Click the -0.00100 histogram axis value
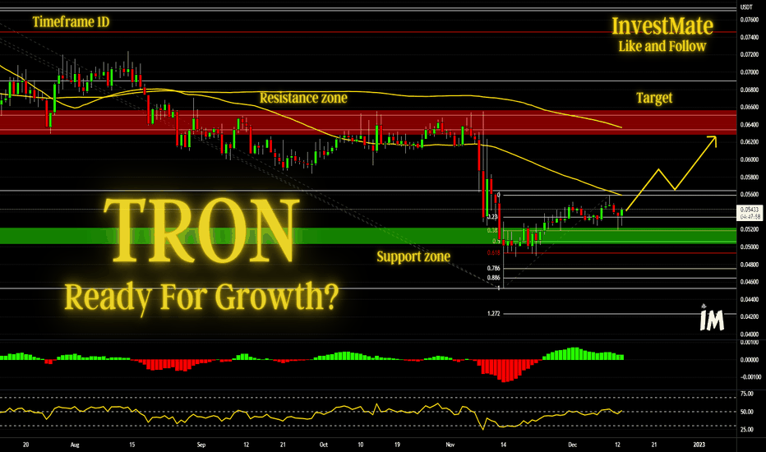This screenshot has height=452, width=766. click(x=750, y=377)
